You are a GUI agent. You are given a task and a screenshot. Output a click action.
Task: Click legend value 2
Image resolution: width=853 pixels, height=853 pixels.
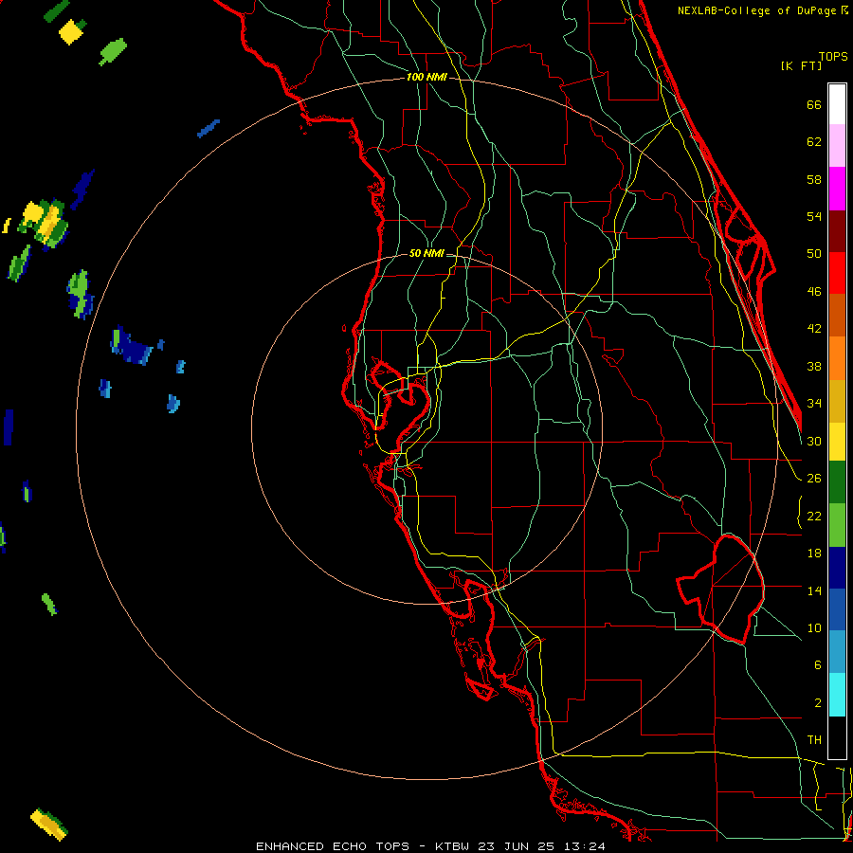tap(817, 703)
